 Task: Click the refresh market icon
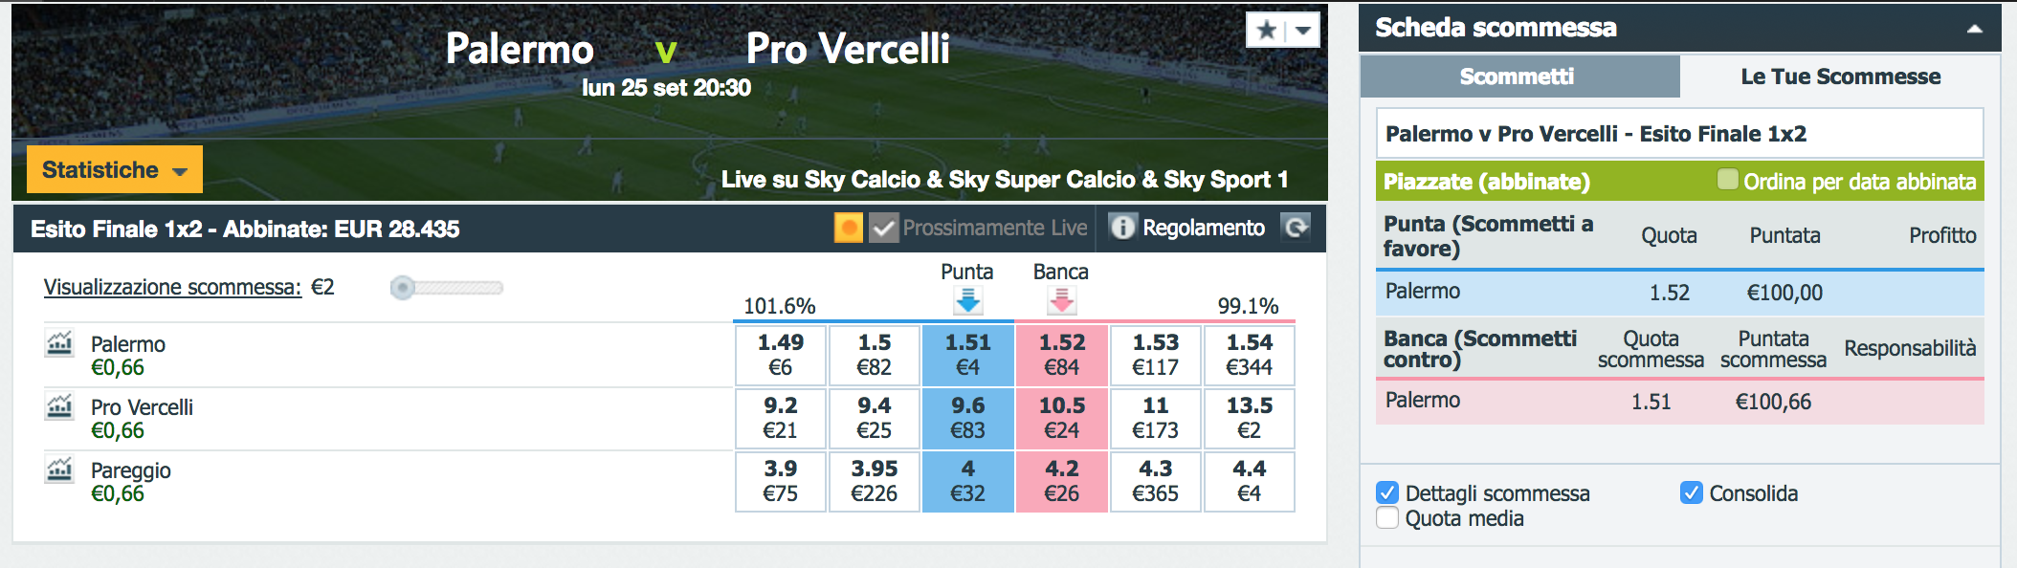coord(1296,228)
